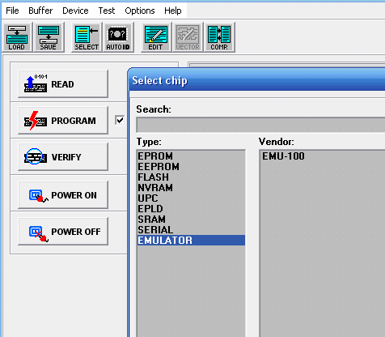
Task: Click the LOAD toolbar icon
Action: (x=17, y=37)
